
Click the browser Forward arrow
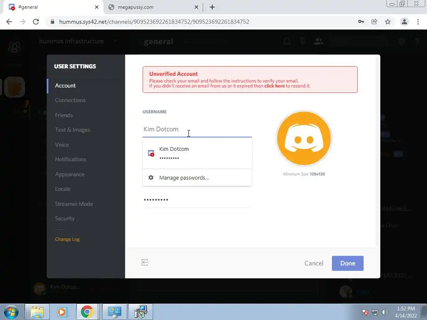pyautogui.click(x=23, y=22)
